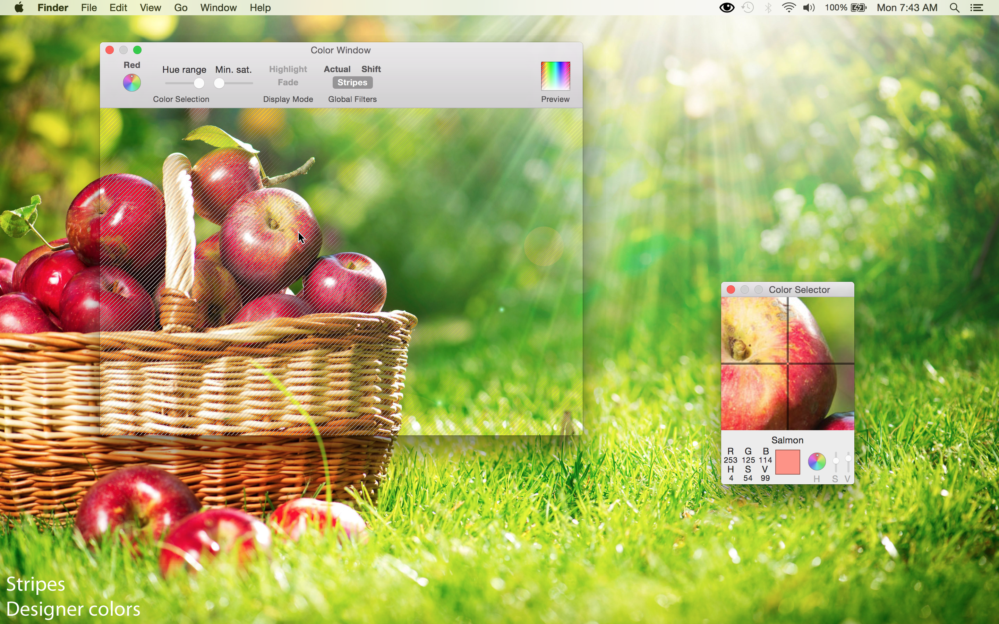Click the B value 114

765,460
